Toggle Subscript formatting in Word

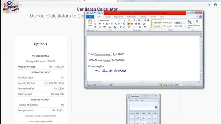click(x=116, y=24)
